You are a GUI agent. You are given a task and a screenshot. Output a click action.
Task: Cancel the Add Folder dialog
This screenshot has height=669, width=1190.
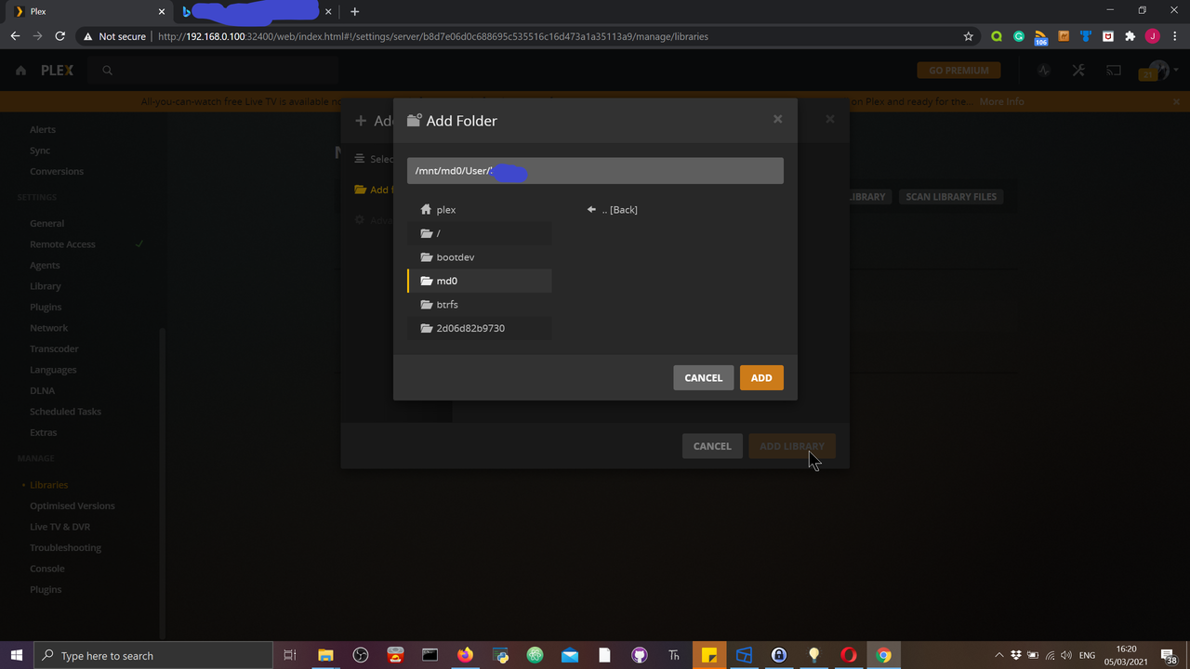(x=703, y=377)
